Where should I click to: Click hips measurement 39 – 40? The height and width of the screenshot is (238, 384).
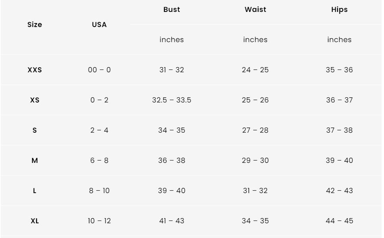click(339, 161)
